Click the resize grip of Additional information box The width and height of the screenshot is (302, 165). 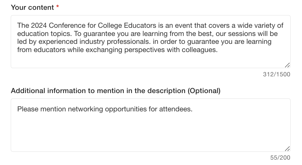coord(287,149)
